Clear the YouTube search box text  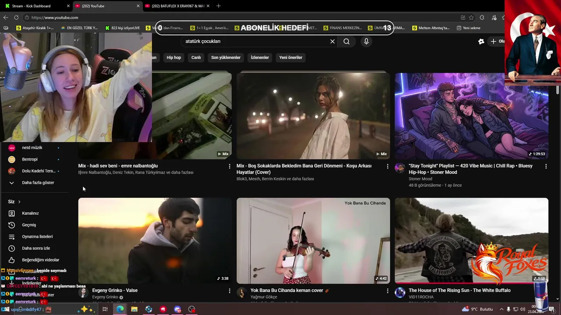click(332, 41)
